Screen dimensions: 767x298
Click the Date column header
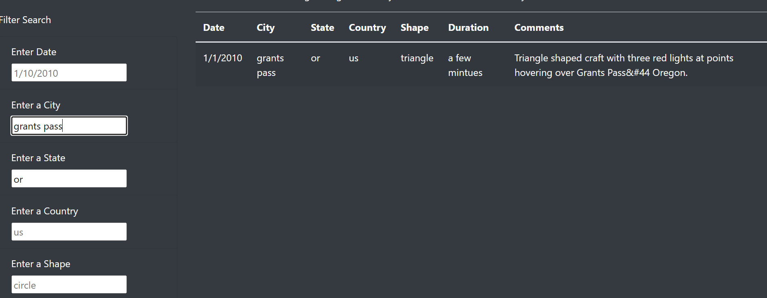click(x=214, y=27)
